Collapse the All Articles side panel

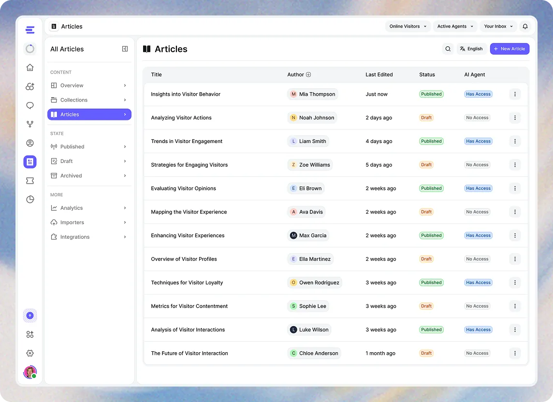125,49
